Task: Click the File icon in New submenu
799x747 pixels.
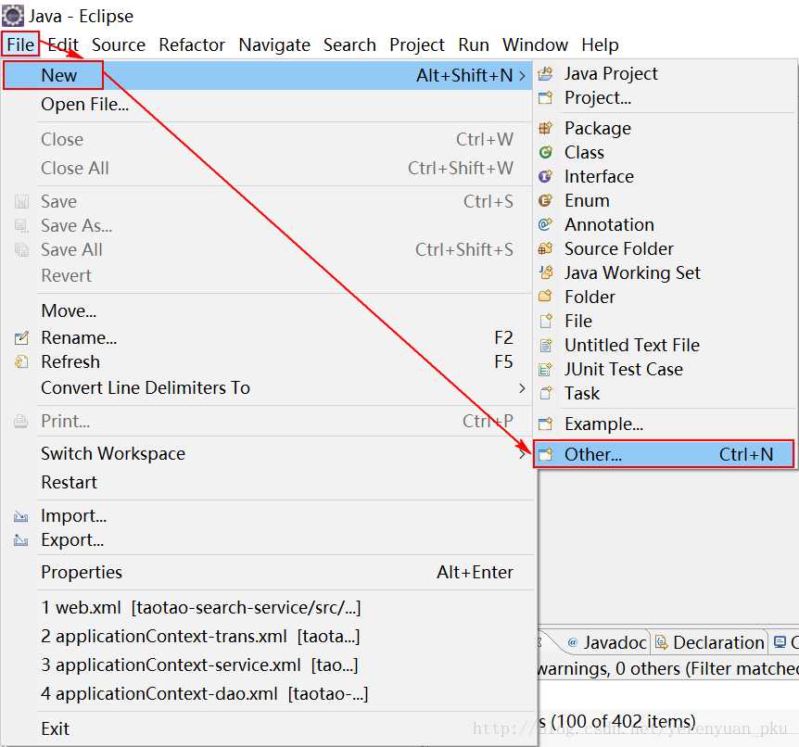Action: 545,321
